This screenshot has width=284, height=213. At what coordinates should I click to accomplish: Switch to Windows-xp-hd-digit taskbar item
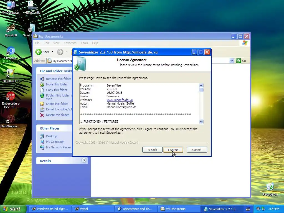[x=50, y=209]
